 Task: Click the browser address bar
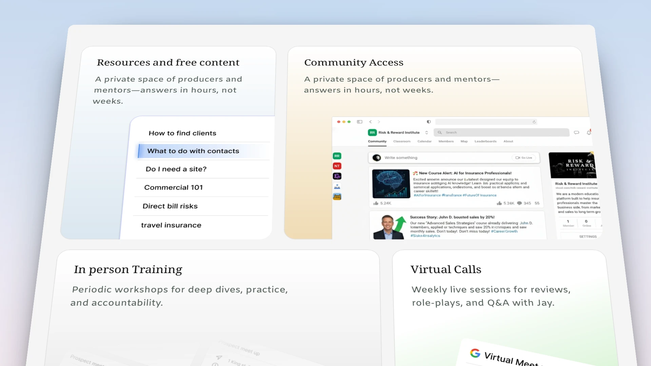[486, 122]
